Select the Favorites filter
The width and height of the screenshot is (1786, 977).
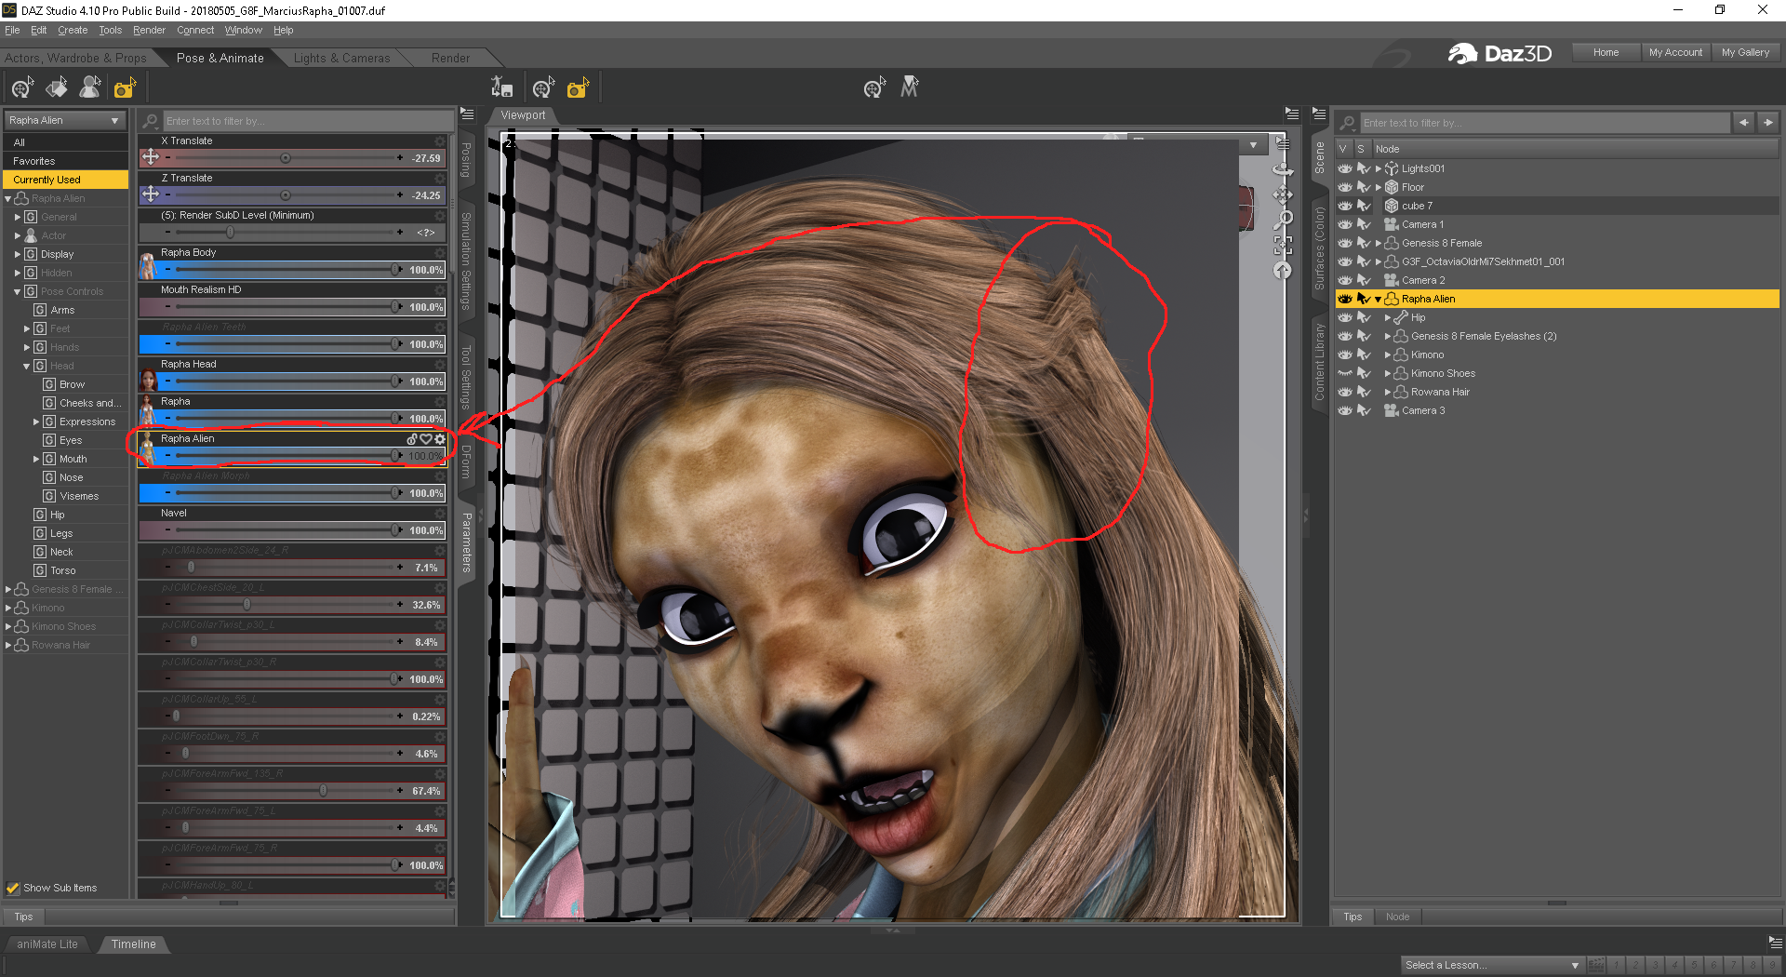(65, 161)
